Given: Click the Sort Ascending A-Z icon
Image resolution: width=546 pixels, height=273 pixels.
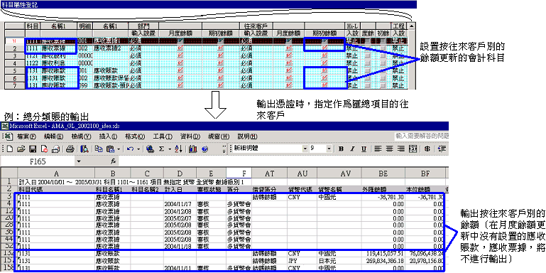Looking at the screenshot, I should coord(179,149).
